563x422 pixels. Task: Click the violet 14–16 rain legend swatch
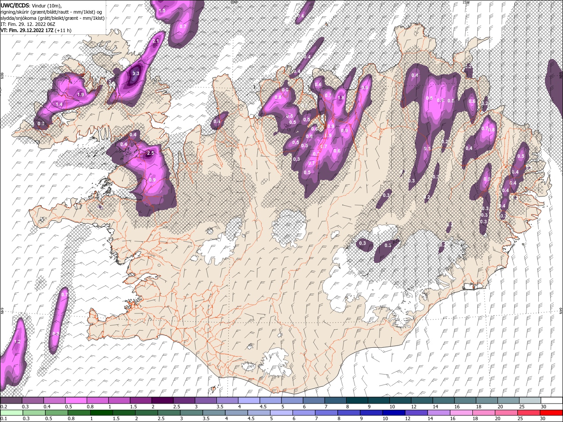[439, 413]
